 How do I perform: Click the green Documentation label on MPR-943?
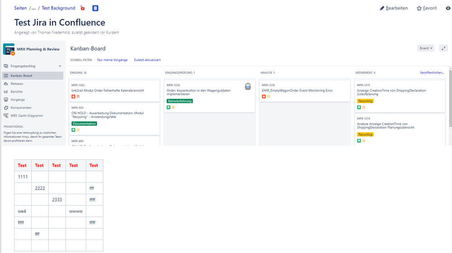pyautogui.click(x=84, y=124)
